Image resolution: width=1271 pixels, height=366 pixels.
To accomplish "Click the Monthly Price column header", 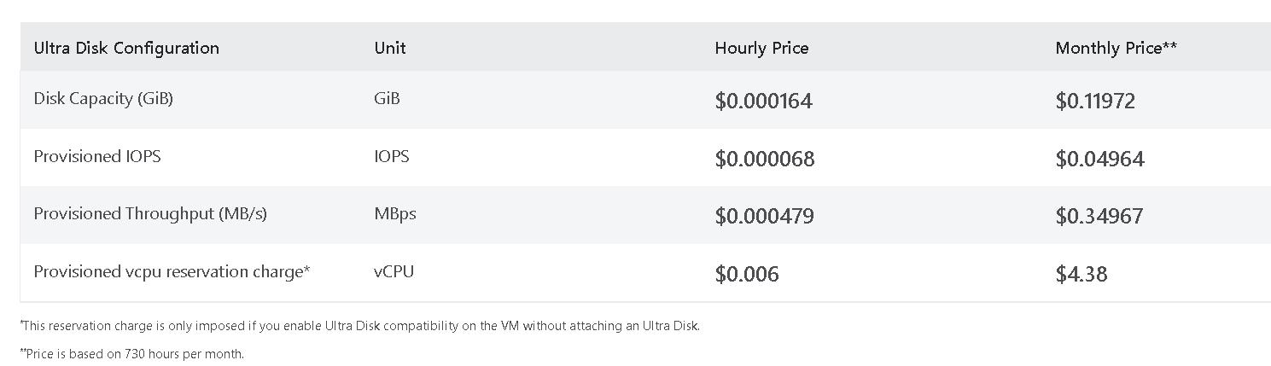I will (1116, 48).
